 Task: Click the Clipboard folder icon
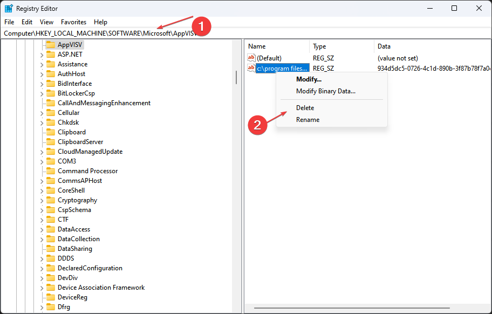click(51, 132)
